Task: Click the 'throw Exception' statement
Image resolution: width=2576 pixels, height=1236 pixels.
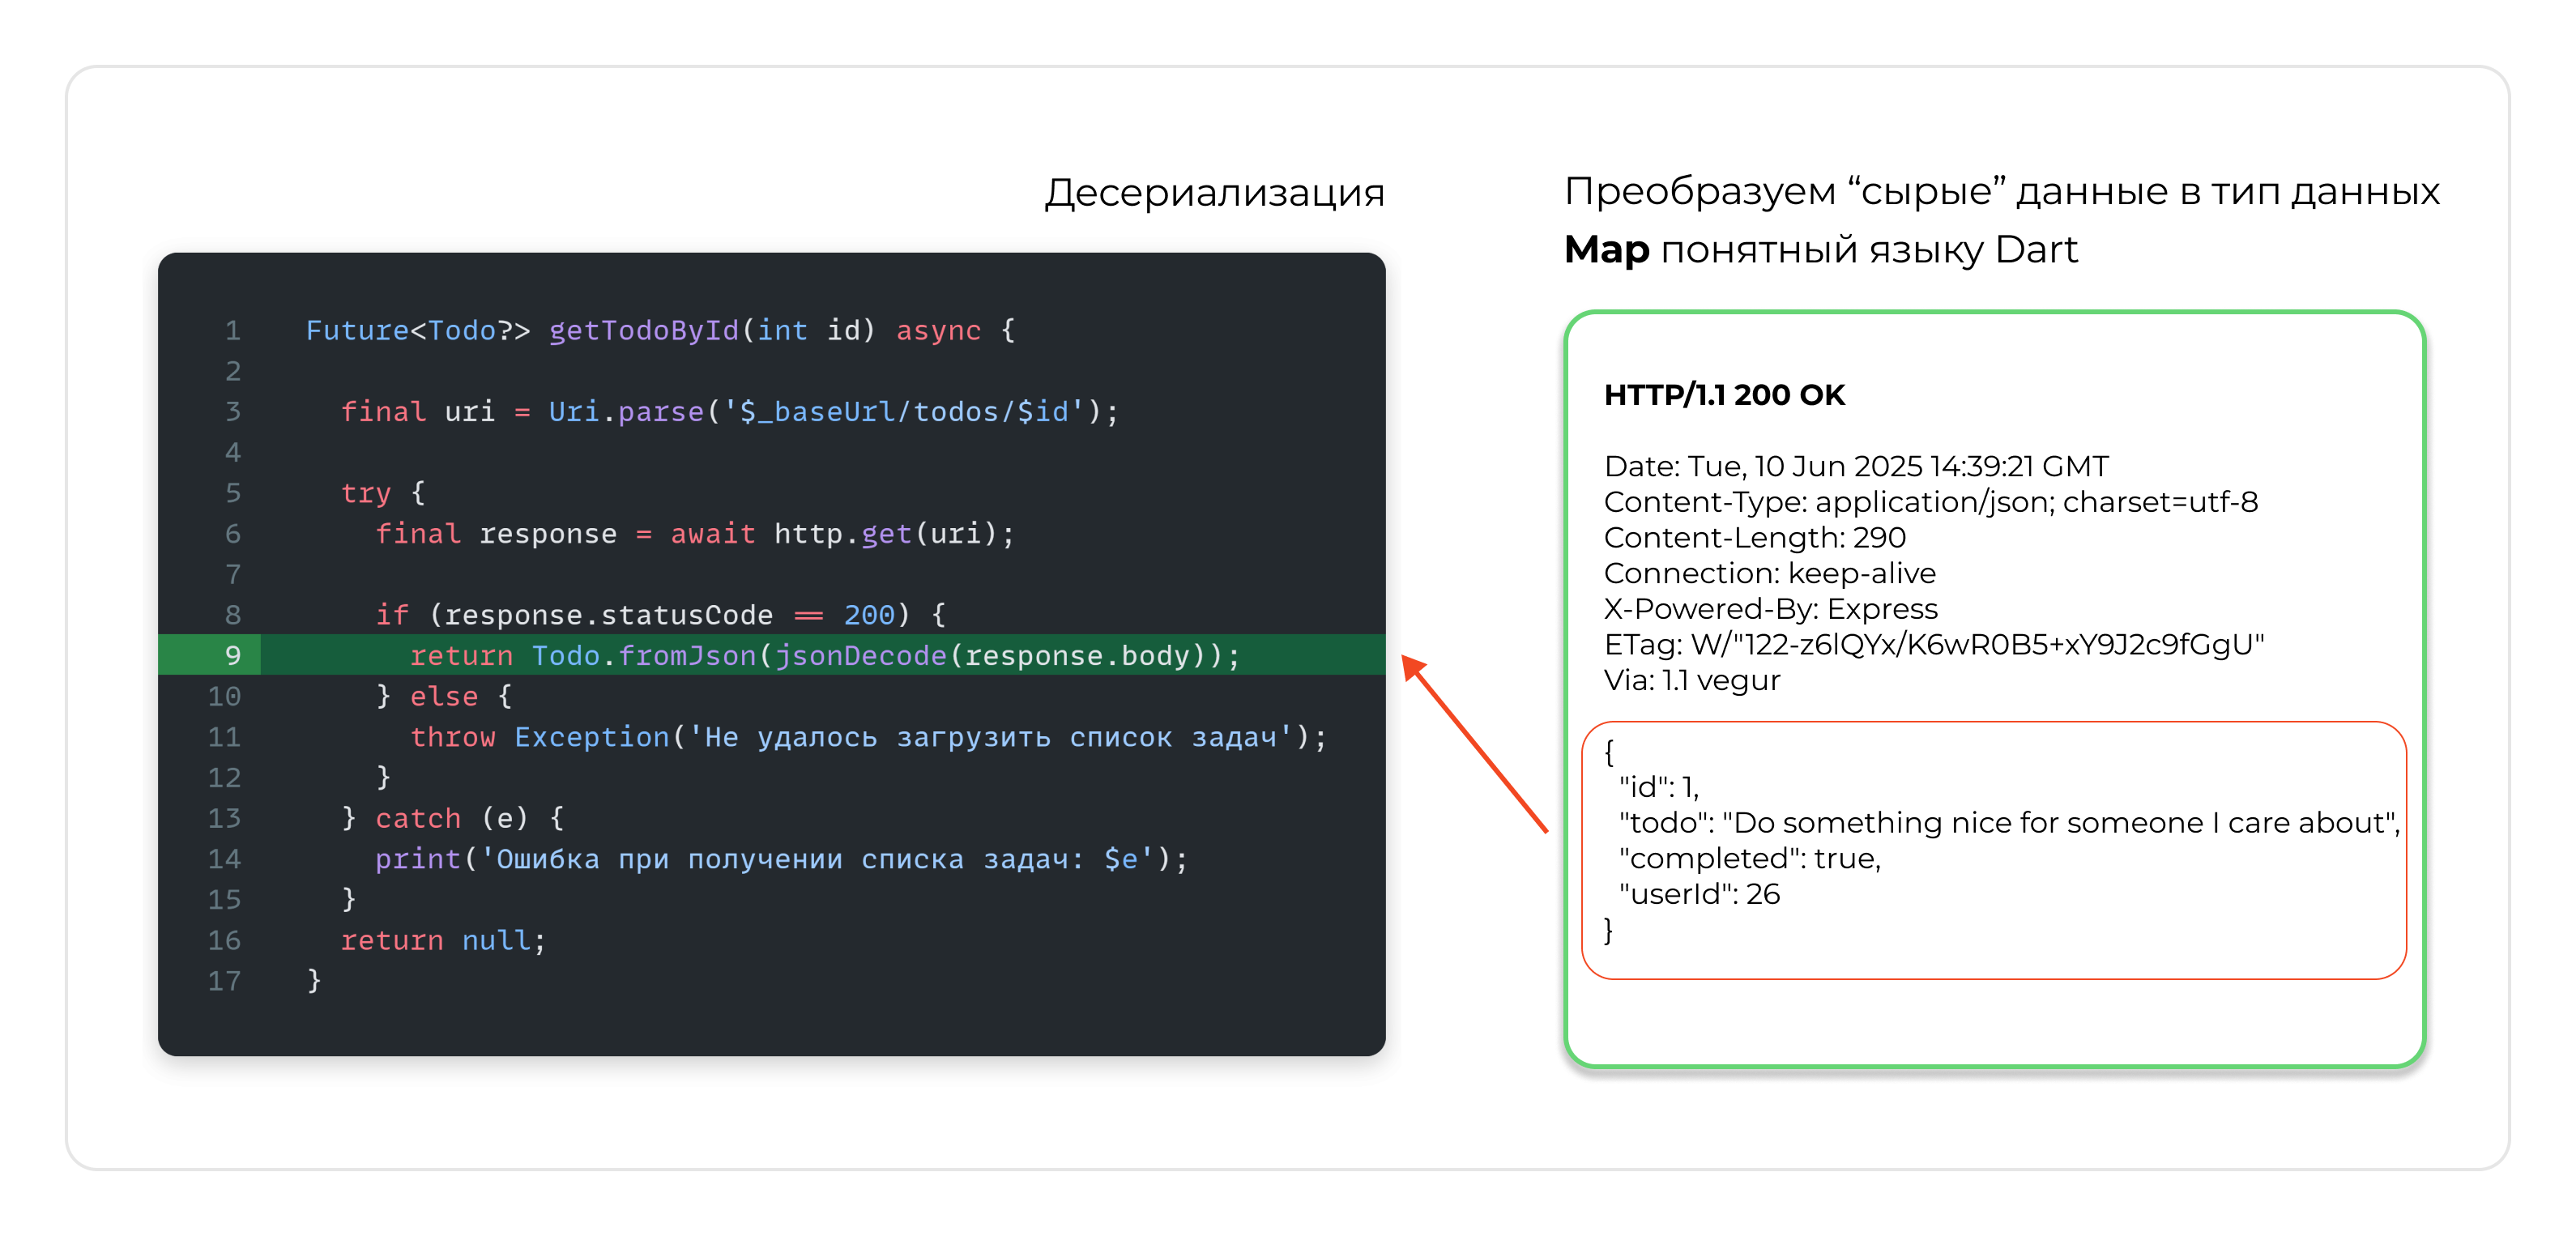Action: tap(539, 737)
